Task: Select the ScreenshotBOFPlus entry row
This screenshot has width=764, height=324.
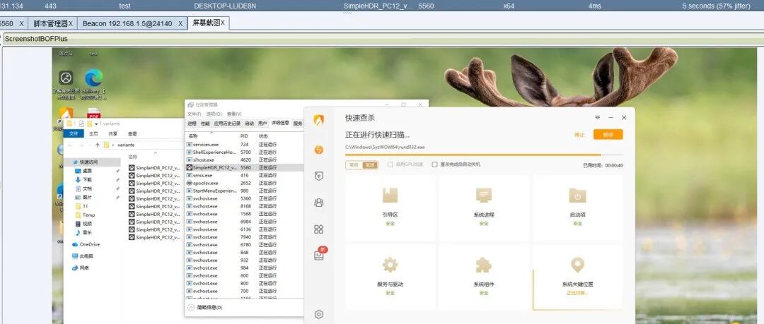Action: pyautogui.click(x=383, y=38)
